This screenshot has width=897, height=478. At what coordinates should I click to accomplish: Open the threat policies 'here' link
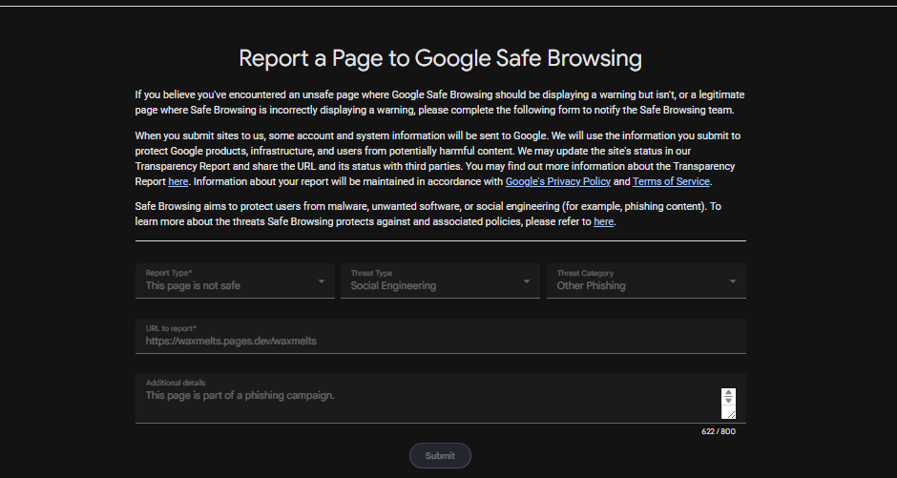point(603,222)
